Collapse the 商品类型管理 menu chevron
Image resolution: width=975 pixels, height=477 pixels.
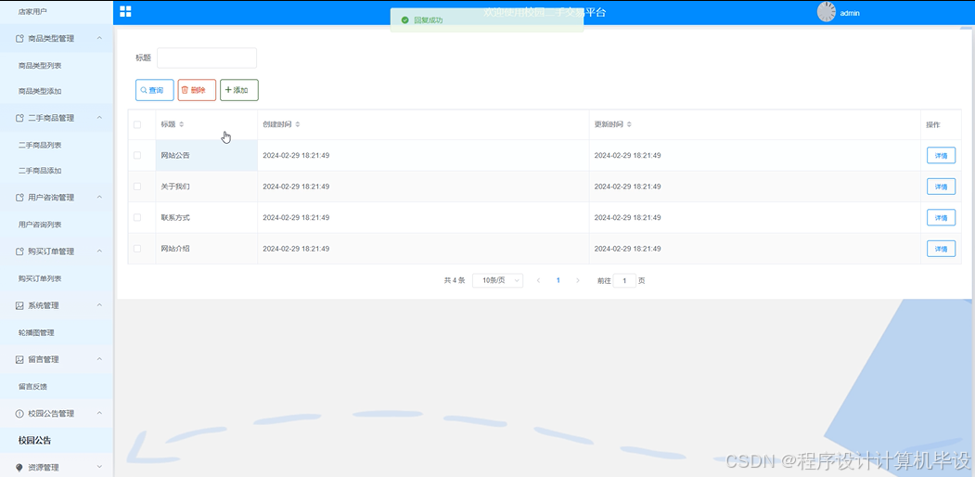point(99,39)
